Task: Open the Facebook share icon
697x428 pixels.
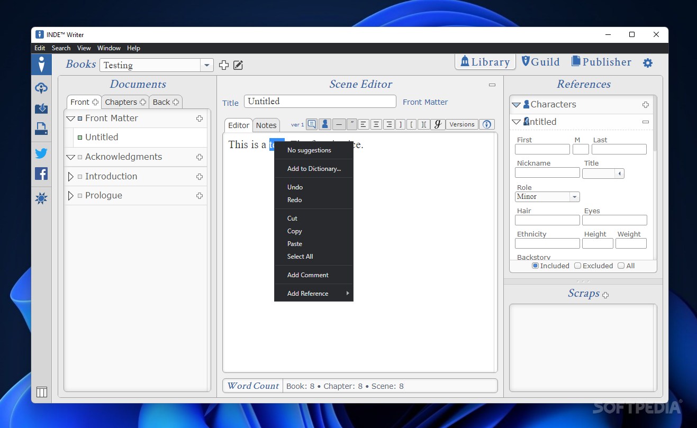Action: (41, 174)
